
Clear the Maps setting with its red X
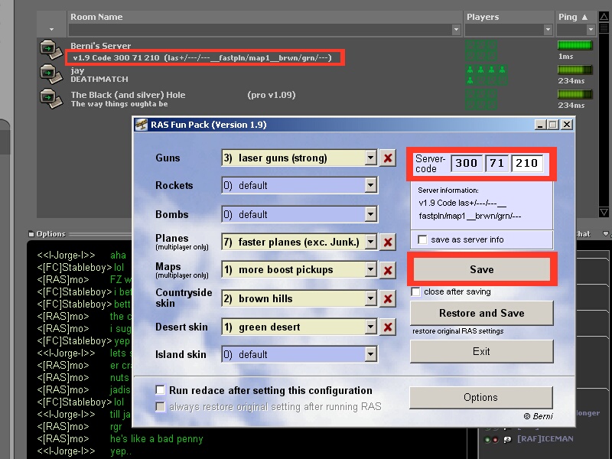point(388,270)
